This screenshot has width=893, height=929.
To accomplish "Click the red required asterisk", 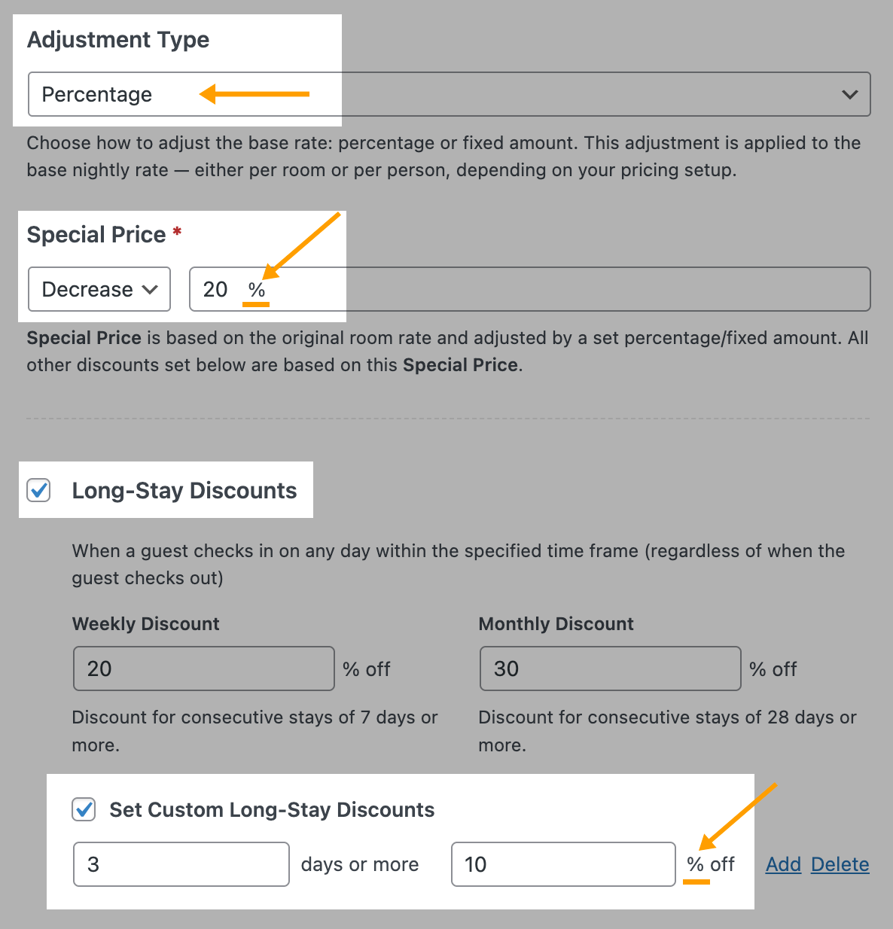I will pyautogui.click(x=177, y=231).
